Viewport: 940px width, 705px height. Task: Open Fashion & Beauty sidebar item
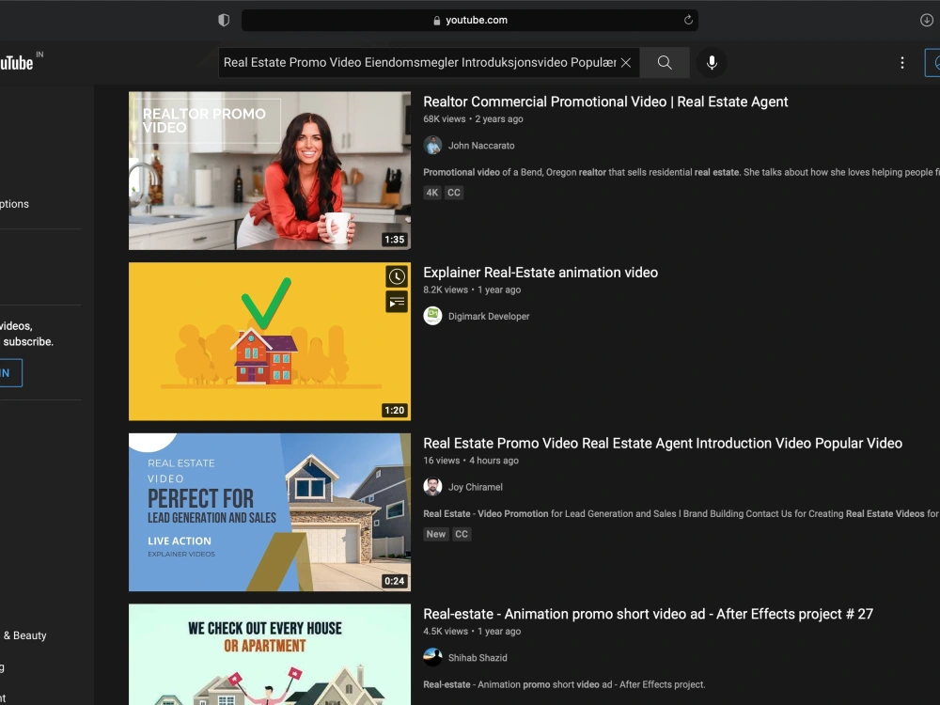pos(24,636)
